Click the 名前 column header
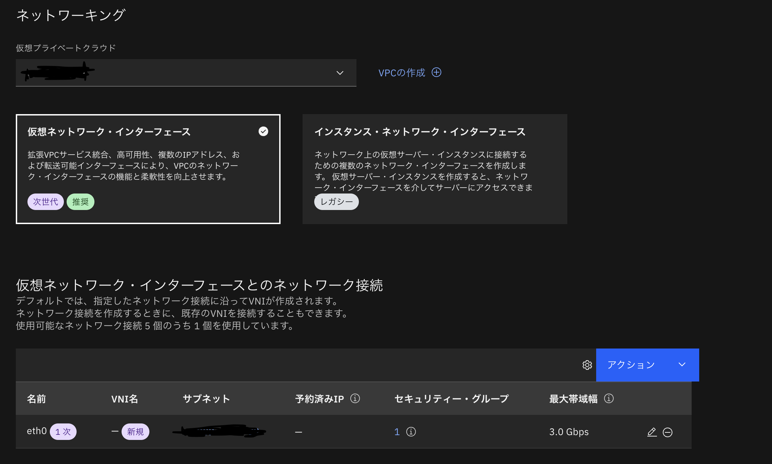This screenshot has height=464, width=772. pos(37,399)
